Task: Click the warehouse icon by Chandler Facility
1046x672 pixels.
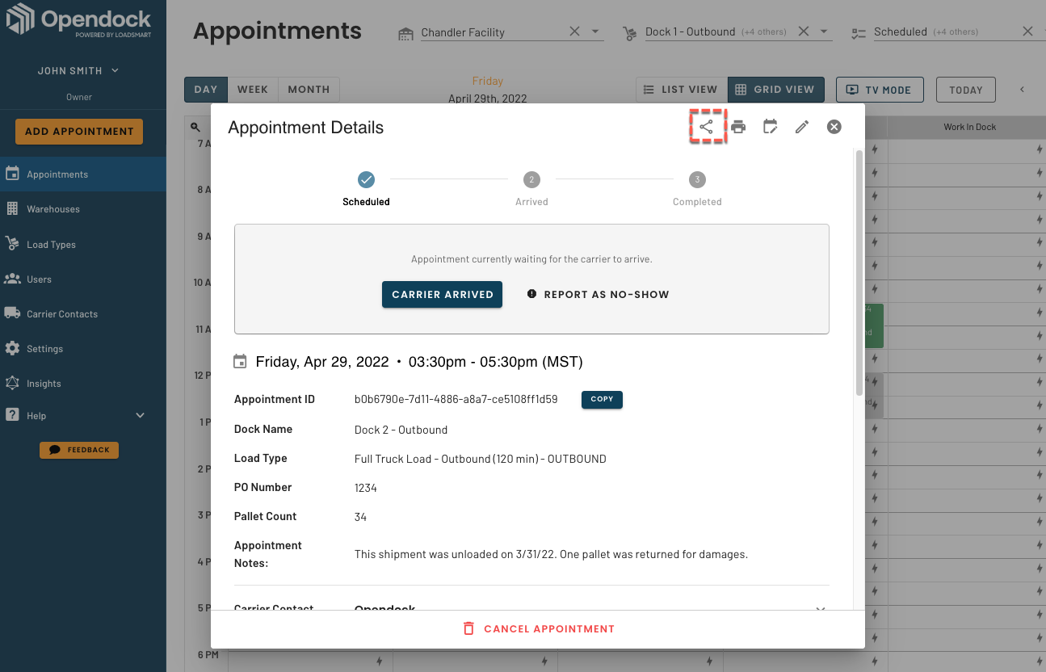Action: tap(405, 33)
